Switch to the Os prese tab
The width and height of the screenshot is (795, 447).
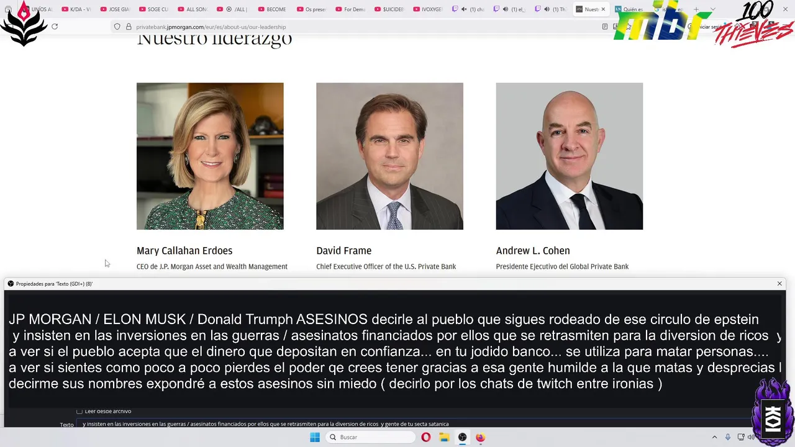pos(311,9)
